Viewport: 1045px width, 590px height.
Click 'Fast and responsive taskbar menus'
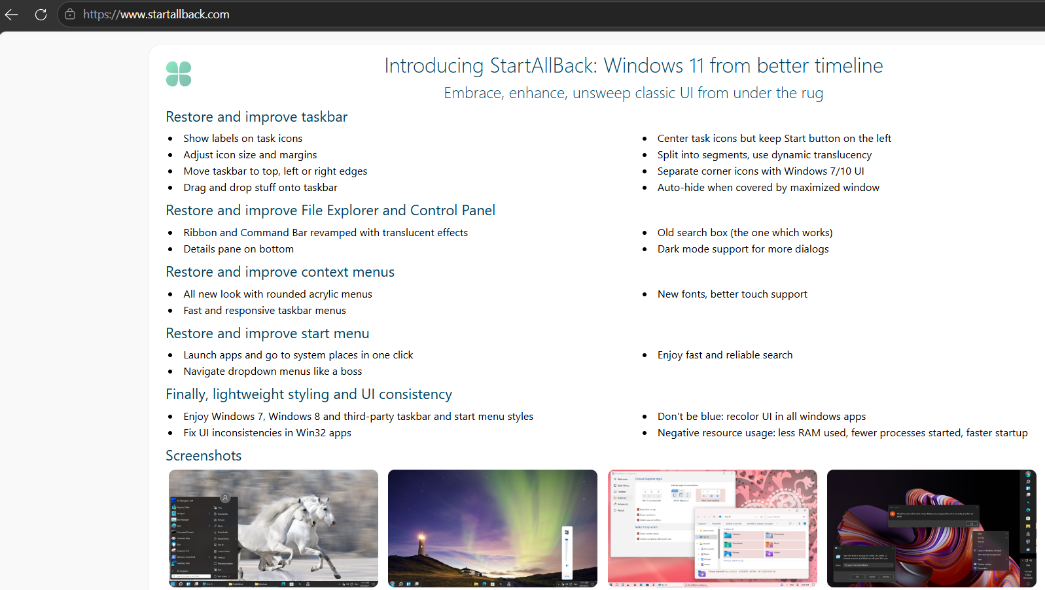(x=264, y=311)
